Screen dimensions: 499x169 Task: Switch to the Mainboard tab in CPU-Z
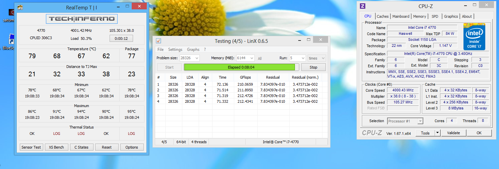pyautogui.click(x=401, y=16)
